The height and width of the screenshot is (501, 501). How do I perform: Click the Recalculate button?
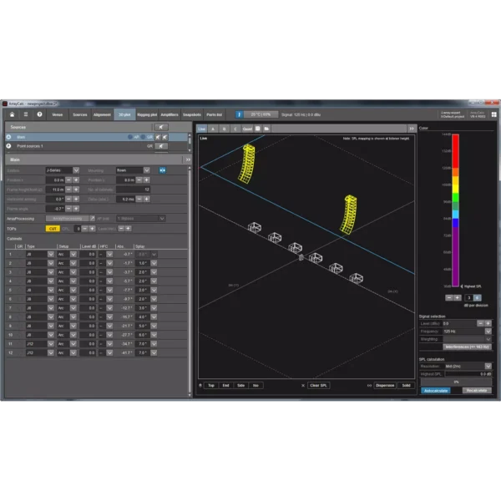click(x=477, y=391)
